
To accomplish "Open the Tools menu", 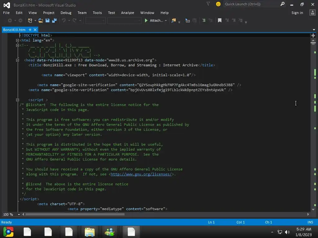I will [x=97, y=12].
